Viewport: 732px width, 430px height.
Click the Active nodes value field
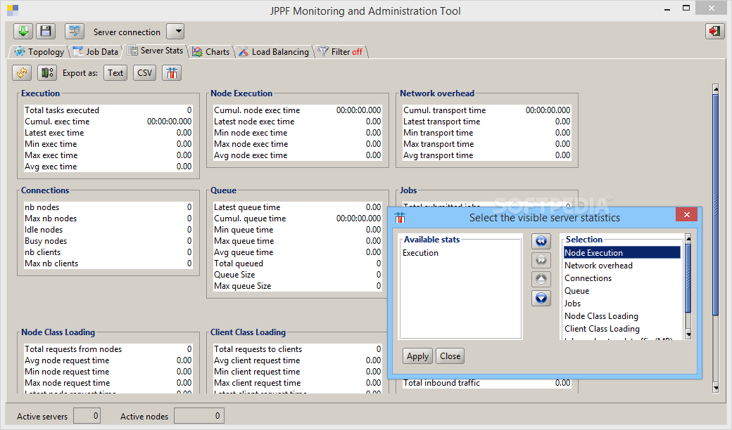[199, 415]
